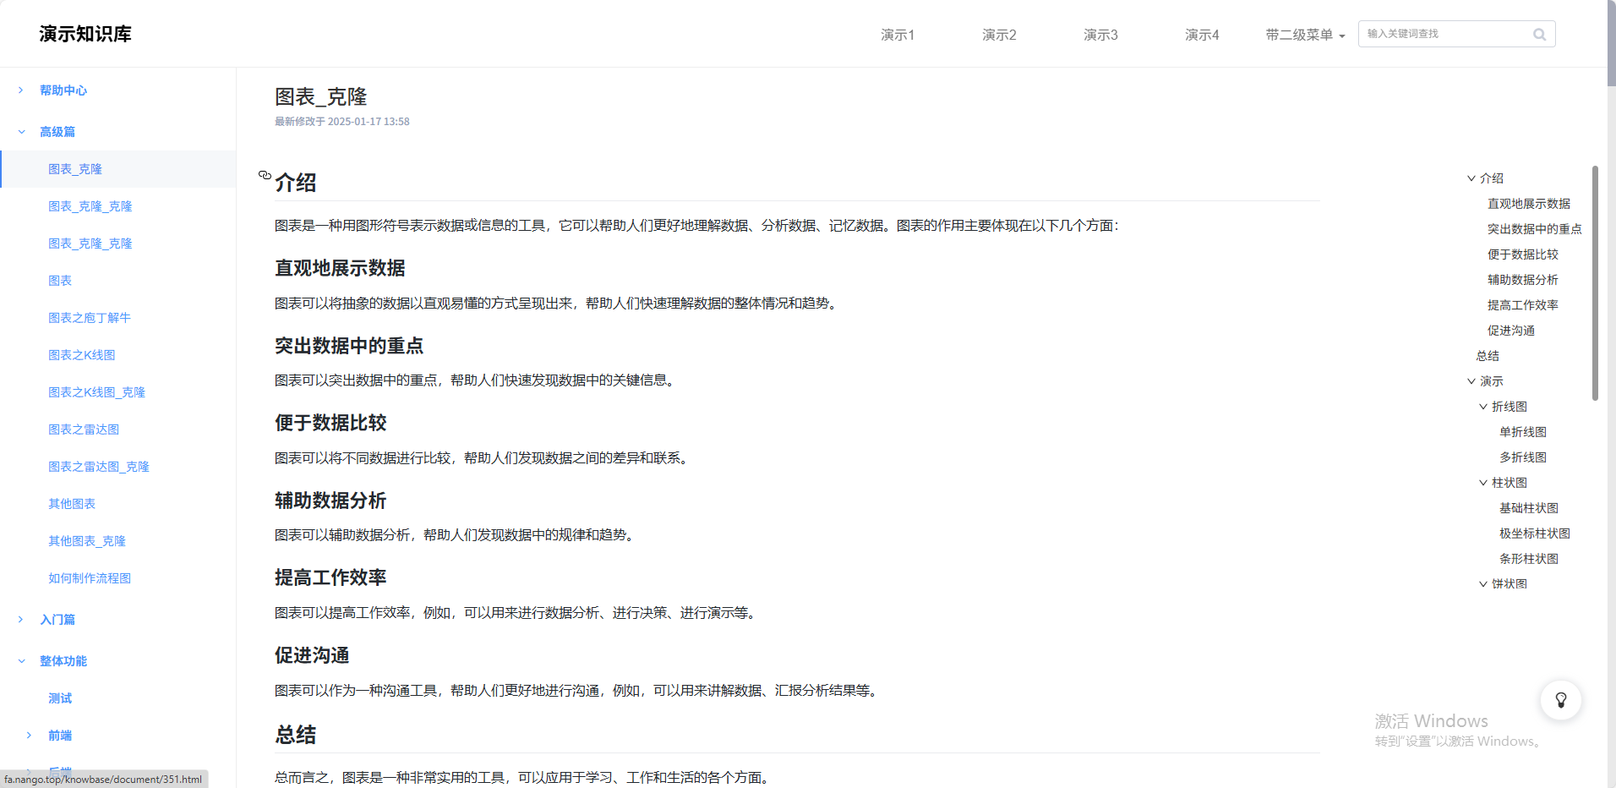The width and height of the screenshot is (1616, 788).
Task: Open 图表之K线图 document in sidebar
Action: pos(81,355)
